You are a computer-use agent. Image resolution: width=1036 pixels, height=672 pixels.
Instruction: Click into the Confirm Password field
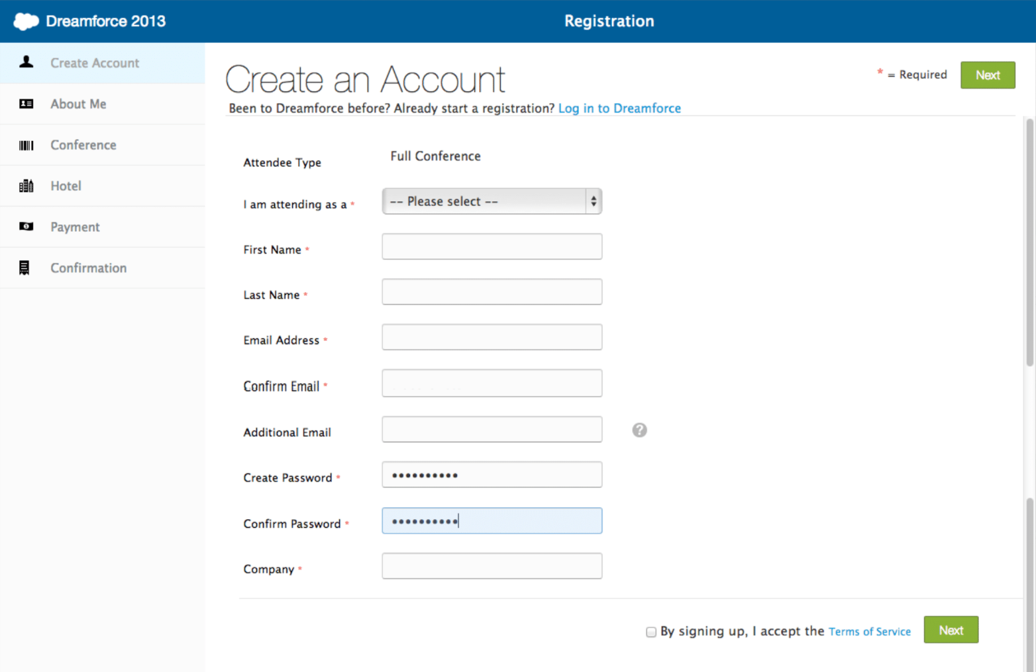[x=492, y=521]
